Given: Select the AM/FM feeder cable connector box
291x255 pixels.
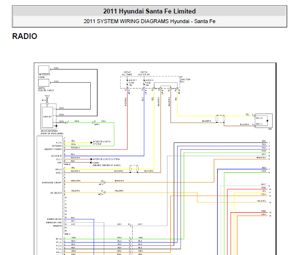Looking at the screenshot, I should click(43, 83).
